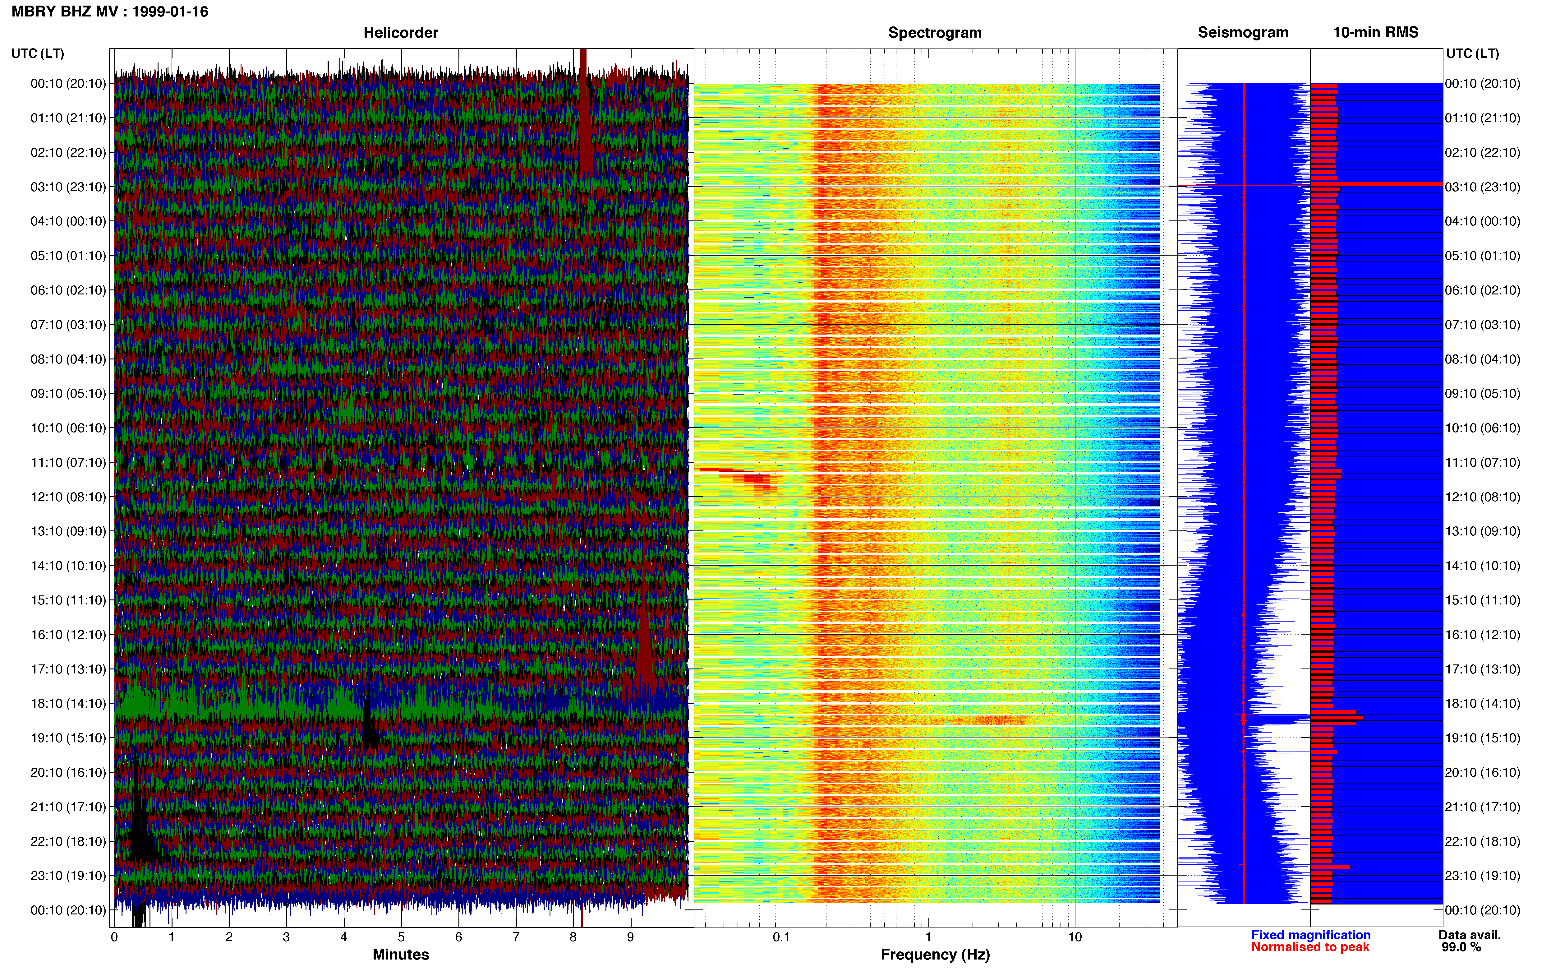Viewport: 1560px width, 976px height.
Task: Click the 12:10 (08:10) label on the left time axis
Action: 68,497
